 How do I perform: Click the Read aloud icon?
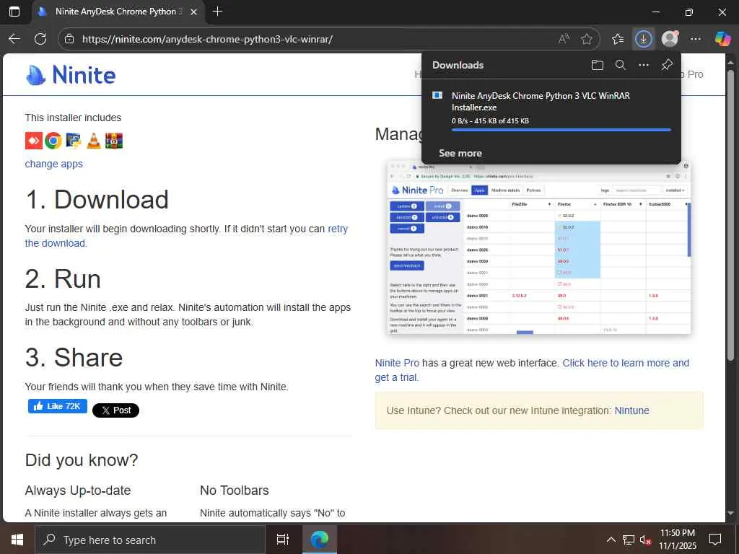click(564, 39)
